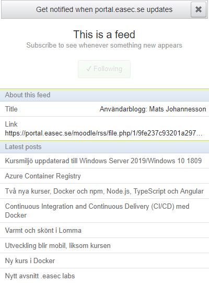Click the Latest posts section header
Screen dimensions: 209x283
104,147
